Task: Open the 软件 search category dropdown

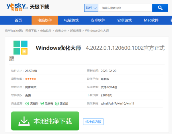Action: (x=91, y=8)
